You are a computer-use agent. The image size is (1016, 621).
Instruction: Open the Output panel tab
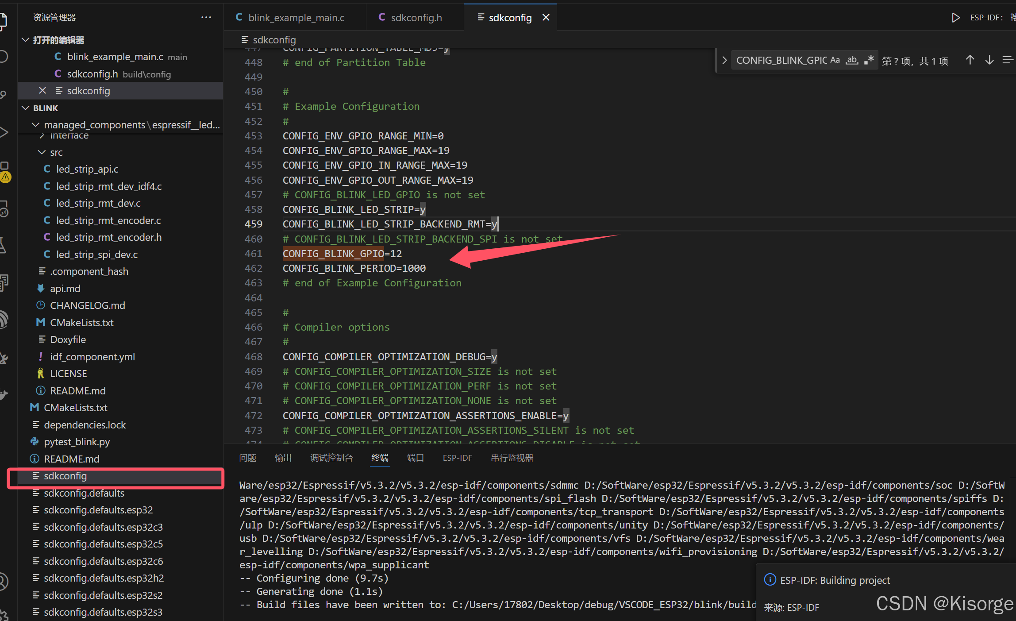[283, 458]
